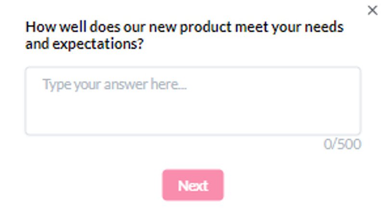Exit the survey using the close icon

tap(372, 11)
